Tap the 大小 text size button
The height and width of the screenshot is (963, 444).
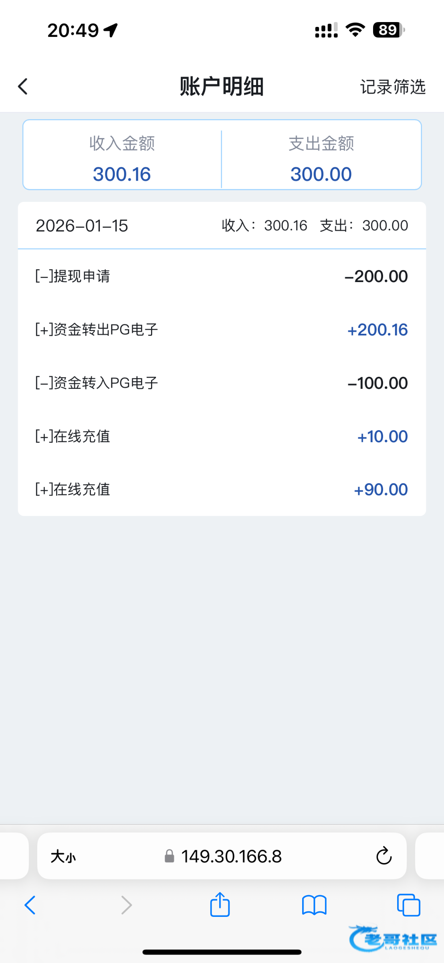pos(63,857)
